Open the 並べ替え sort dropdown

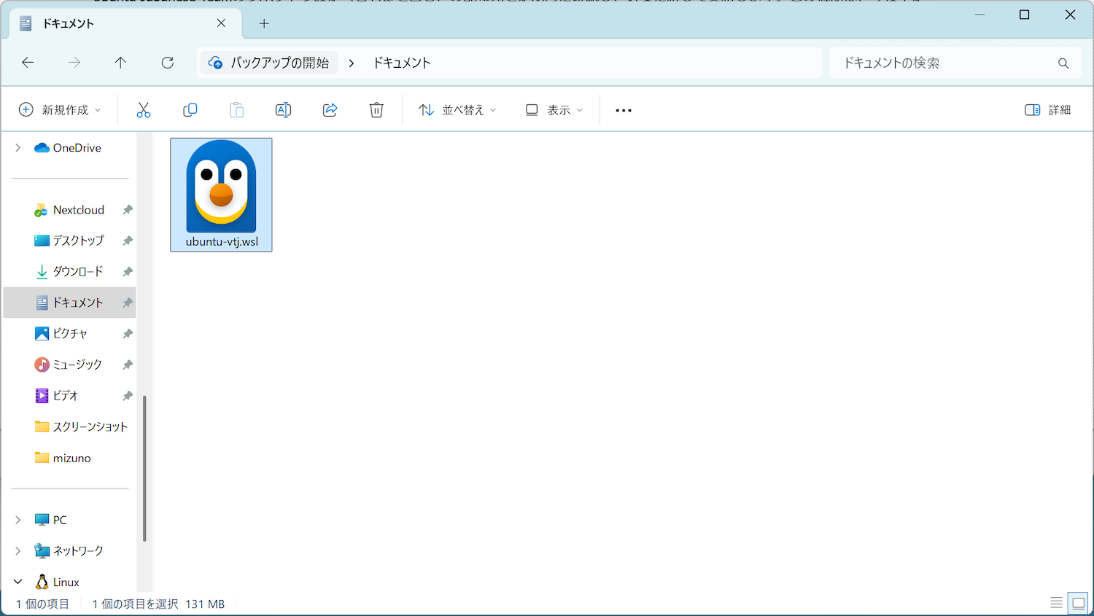pos(457,110)
